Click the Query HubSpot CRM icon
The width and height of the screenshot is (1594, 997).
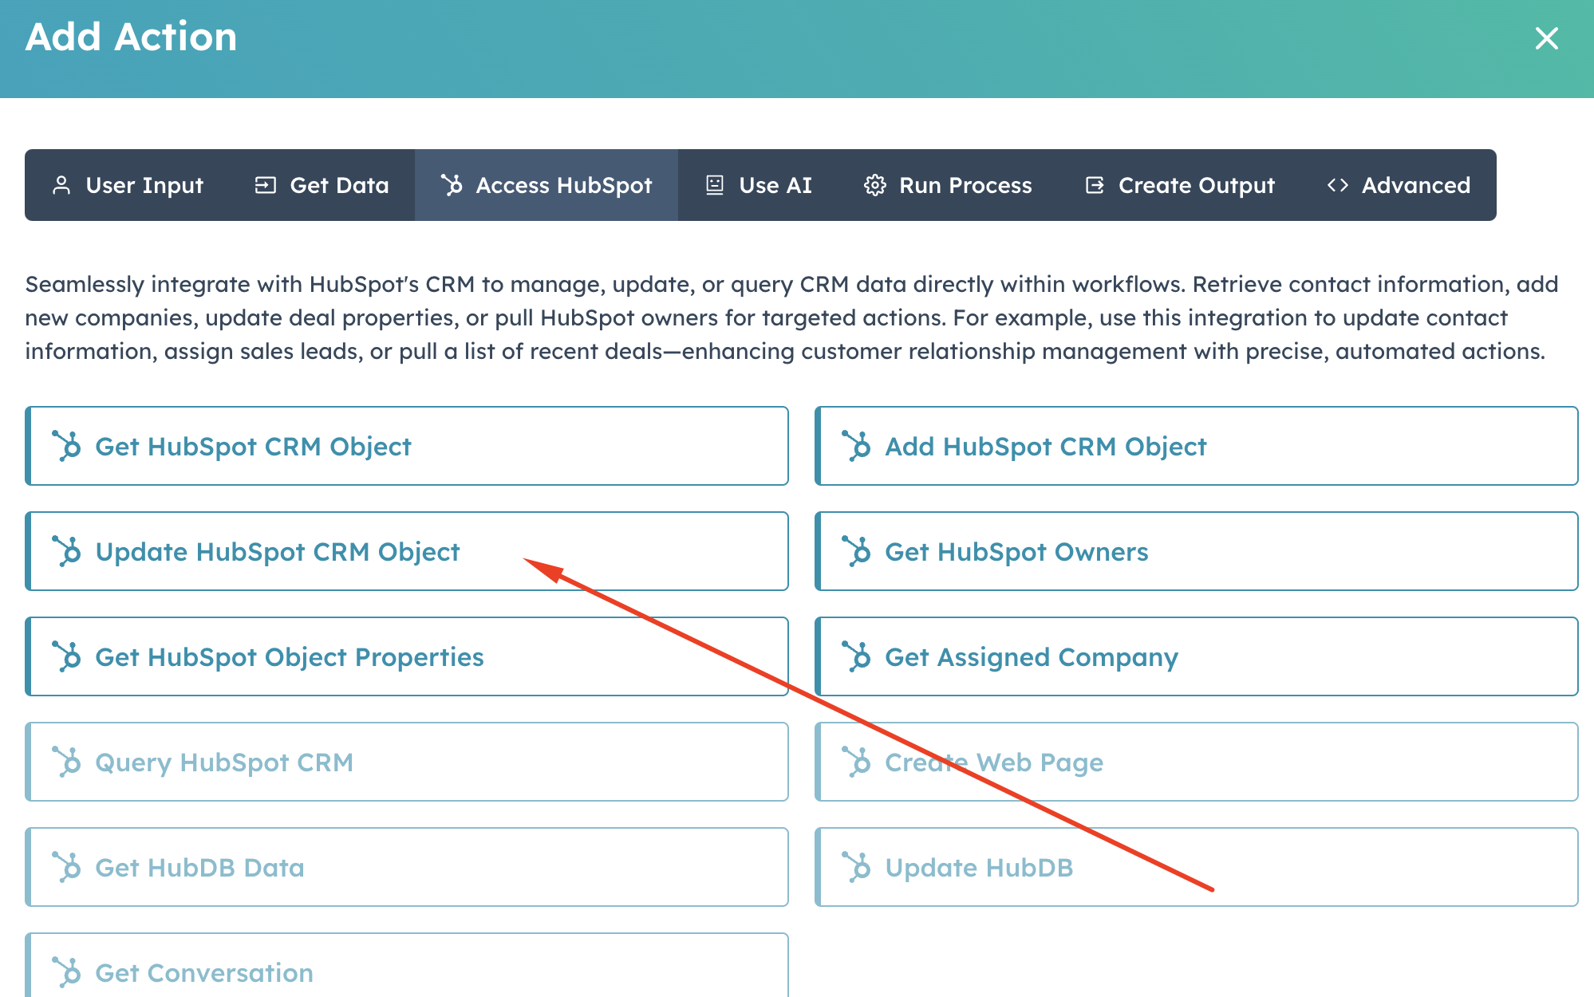65,762
